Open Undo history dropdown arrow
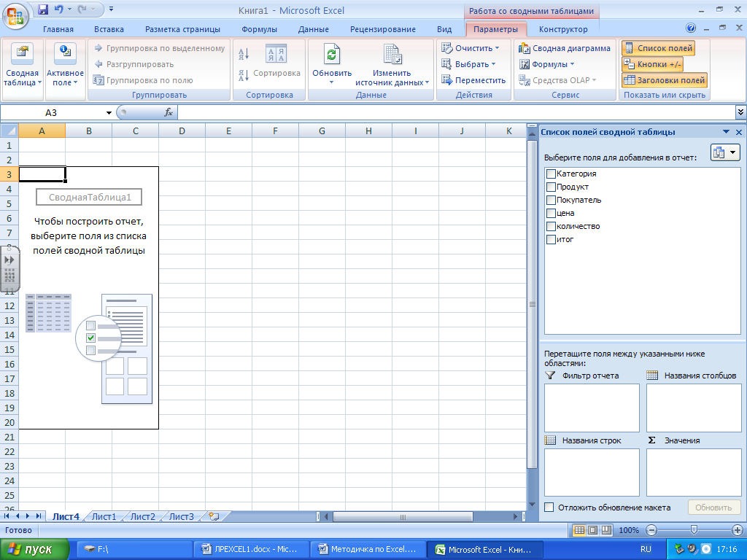The image size is (747, 560). coord(69,9)
